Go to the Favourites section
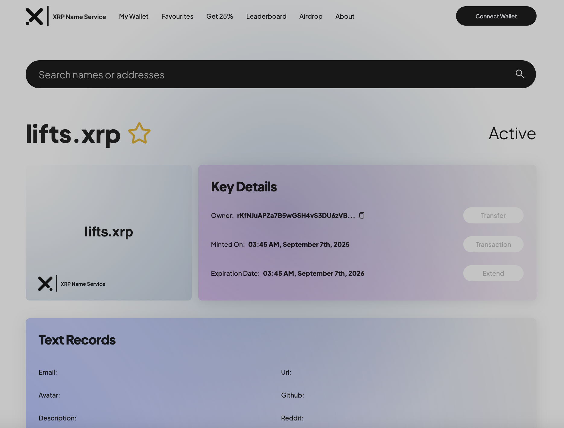 tap(177, 16)
